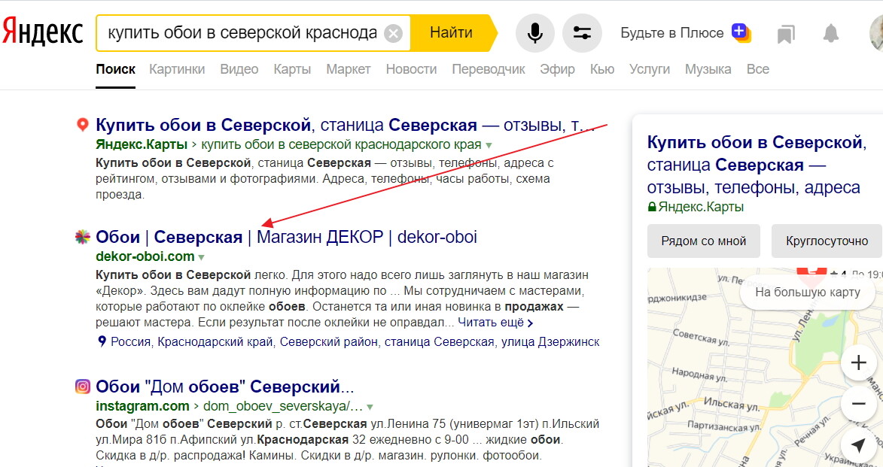Viewport: 883px width, 467px height.
Task: Click the Яндекс.Карты green breadcrumb link
Action: point(142,144)
